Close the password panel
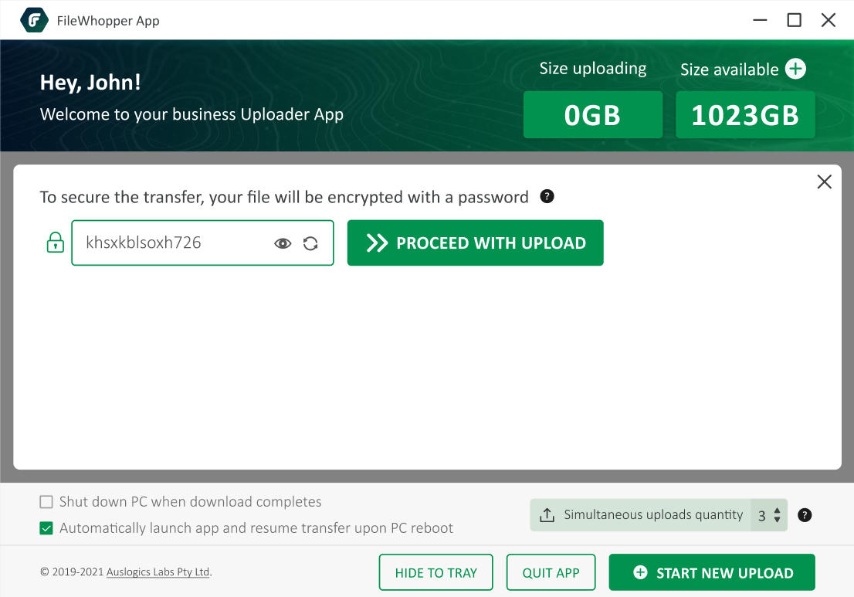Screen dimensions: 854x597 click(x=824, y=181)
